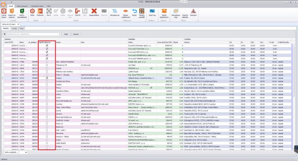
Task: Check Vlastní doprava for Suchdol nad Odrou row
Action: point(47,81)
